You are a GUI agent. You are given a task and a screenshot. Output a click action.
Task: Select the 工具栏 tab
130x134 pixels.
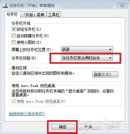coord(54,15)
